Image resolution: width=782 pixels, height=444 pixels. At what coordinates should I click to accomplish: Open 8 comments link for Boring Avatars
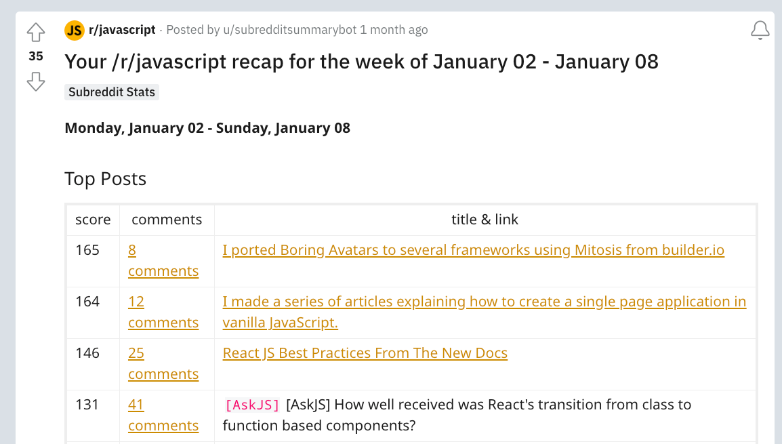coord(163,260)
